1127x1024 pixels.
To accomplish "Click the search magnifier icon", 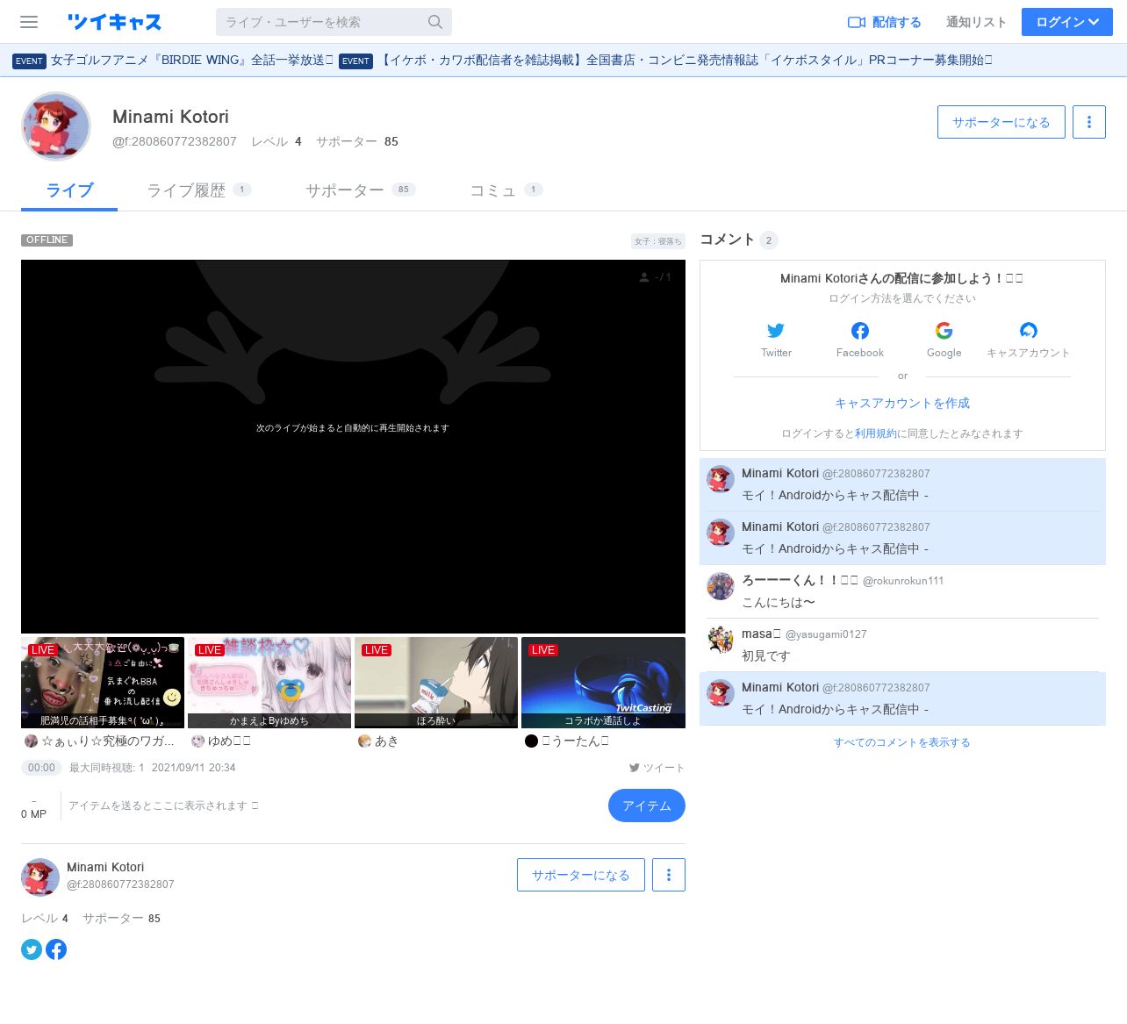I will click(435, 22).
